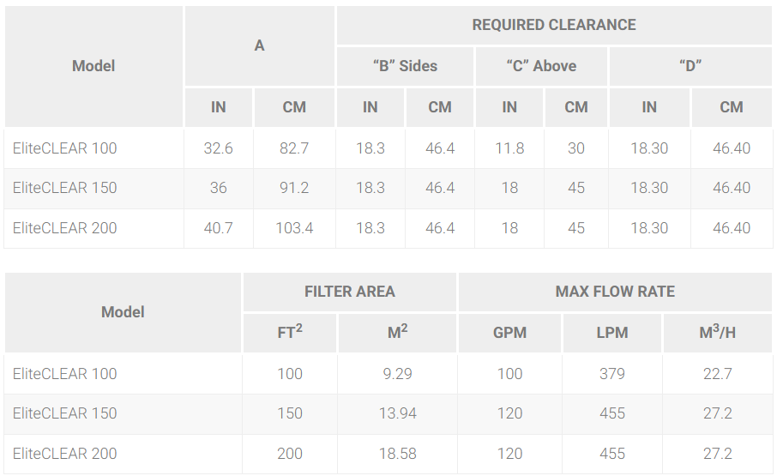Select the GPM column header
This screenshot has width=777, height=476.
pyautogui.click(x=509, y=333)
